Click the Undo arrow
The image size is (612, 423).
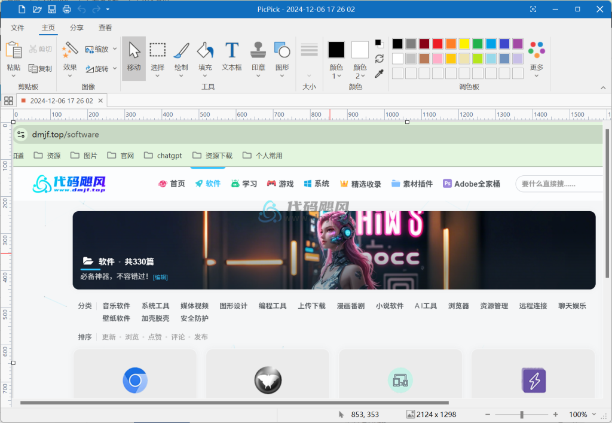[x=81, y=9]
